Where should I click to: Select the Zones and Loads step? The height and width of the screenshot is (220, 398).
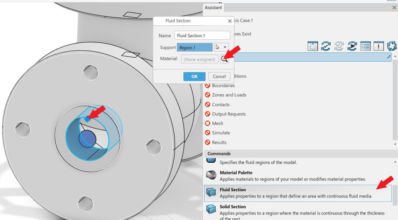pos(229,95)
